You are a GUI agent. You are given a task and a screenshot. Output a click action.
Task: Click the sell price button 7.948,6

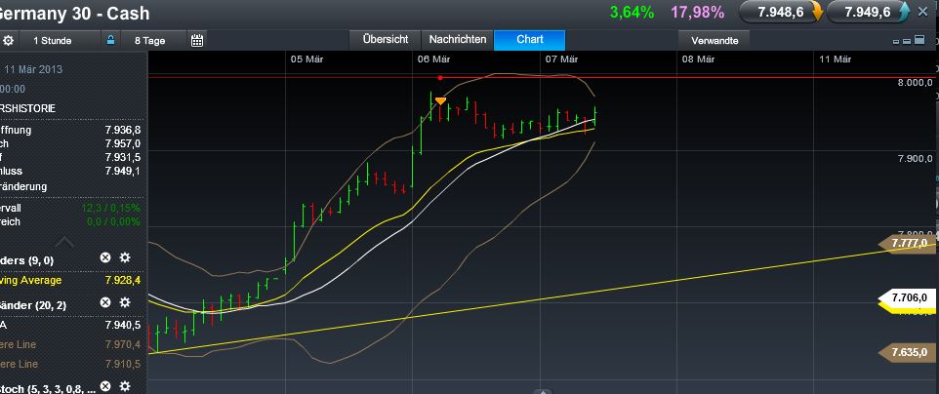pos(782,12)
